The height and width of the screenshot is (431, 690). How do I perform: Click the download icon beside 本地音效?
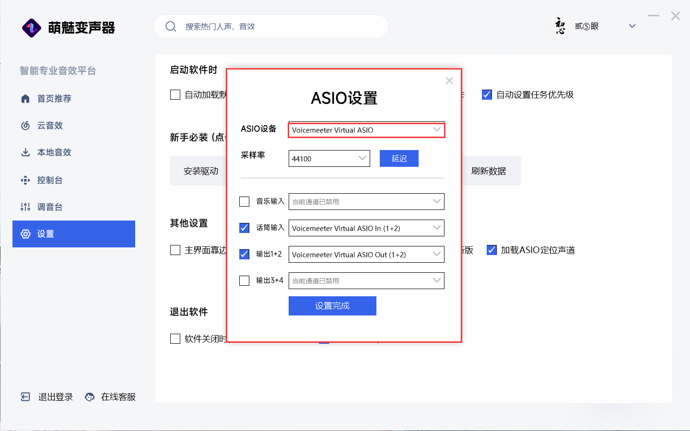(x=25, y=152)
